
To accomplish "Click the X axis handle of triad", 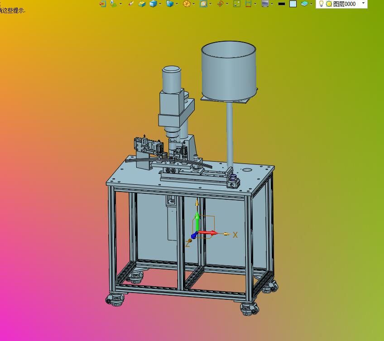I will pyautogui.click(x=227, y=234).
